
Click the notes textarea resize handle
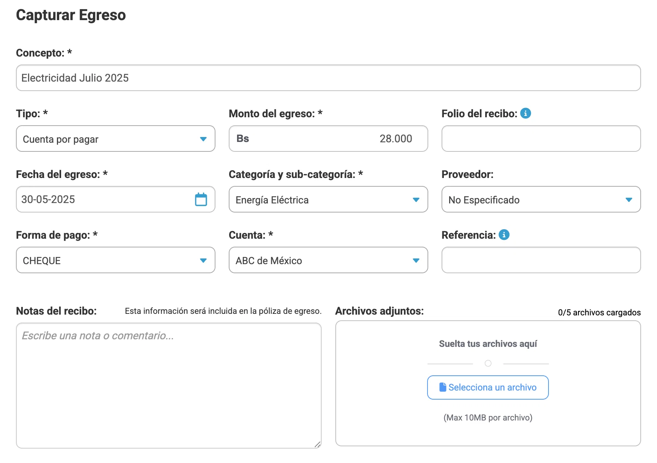coord(317,444)
